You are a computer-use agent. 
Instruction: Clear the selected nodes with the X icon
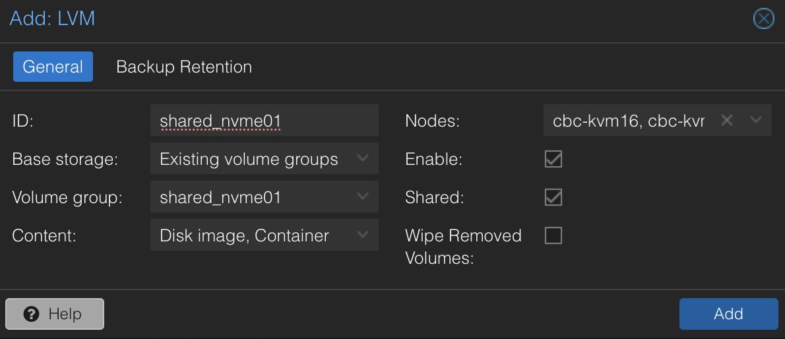(726, 121)
